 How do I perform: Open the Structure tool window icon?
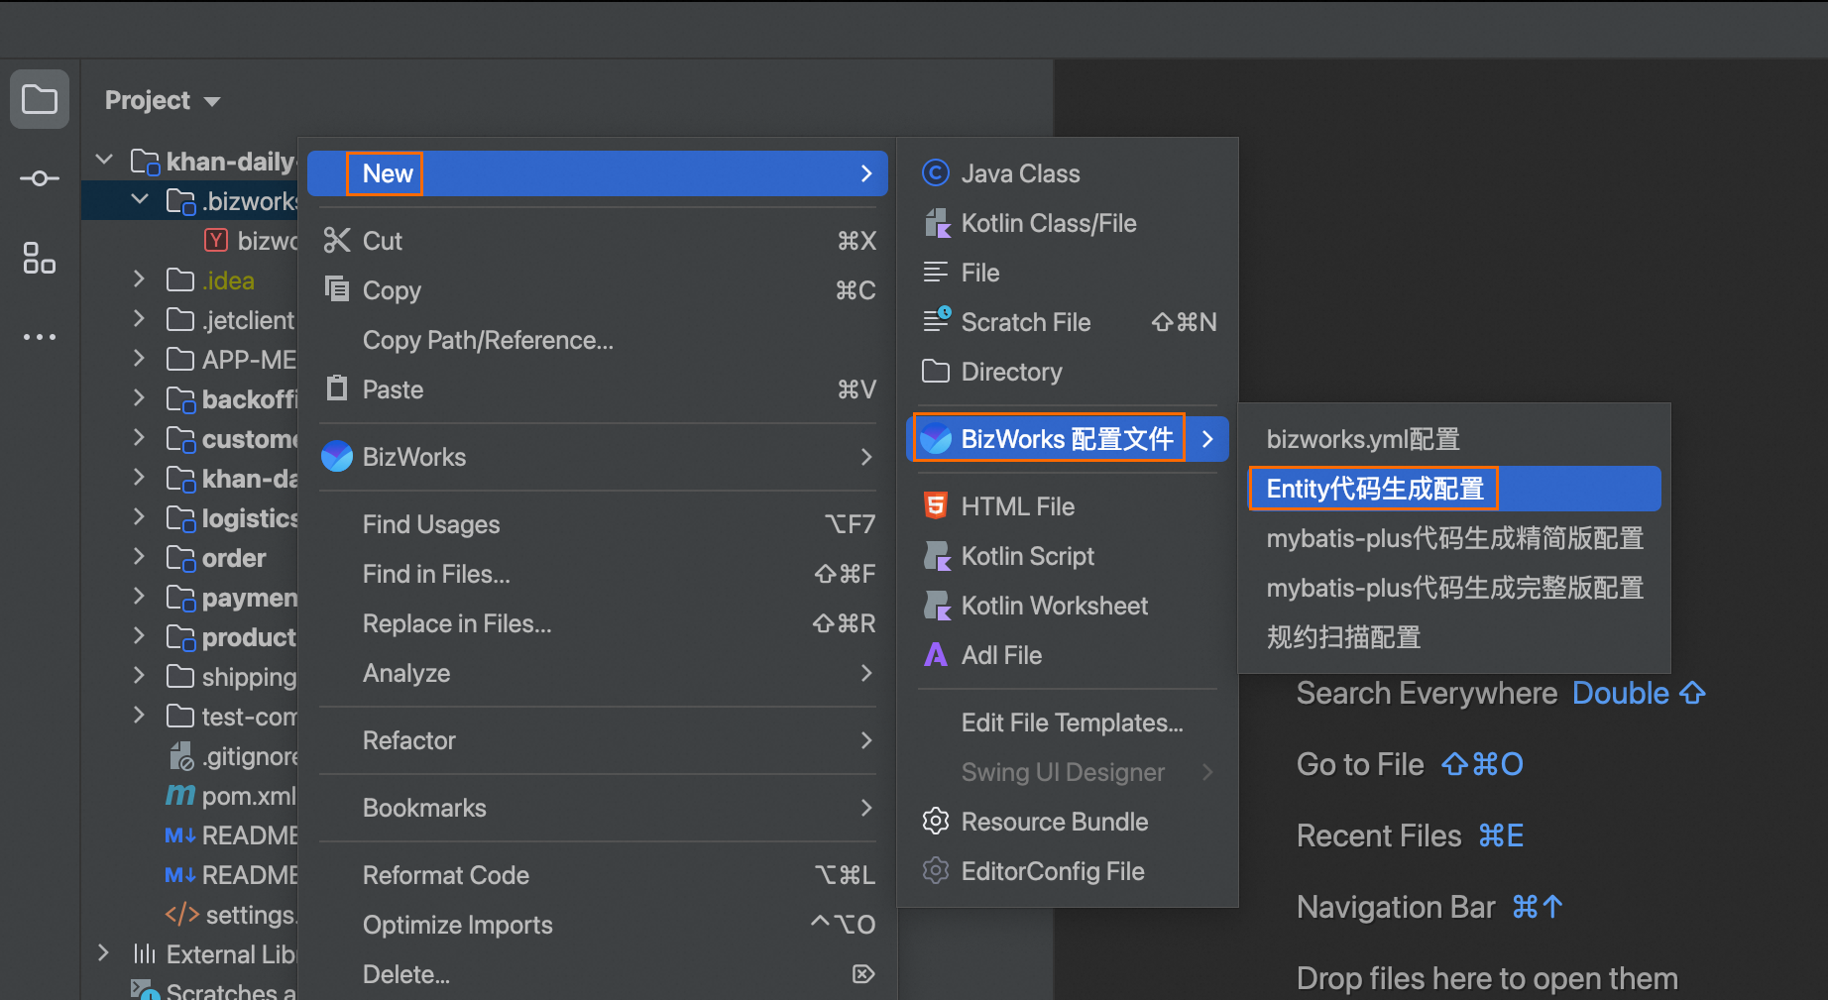(40, 258)
